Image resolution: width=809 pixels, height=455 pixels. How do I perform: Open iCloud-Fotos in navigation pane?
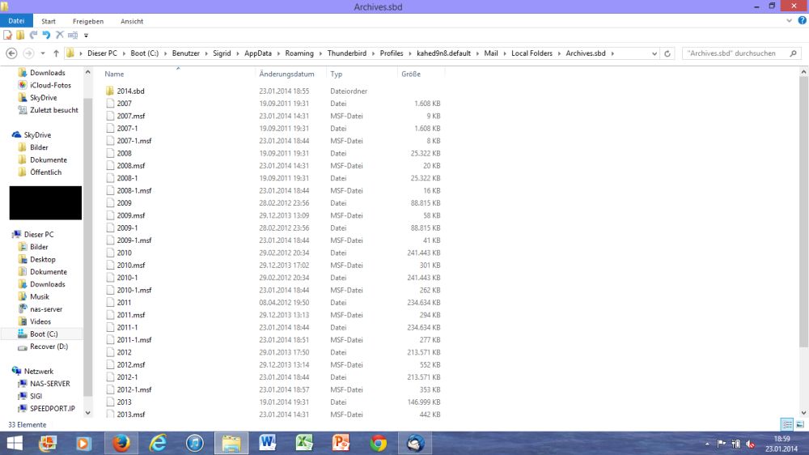50,85
